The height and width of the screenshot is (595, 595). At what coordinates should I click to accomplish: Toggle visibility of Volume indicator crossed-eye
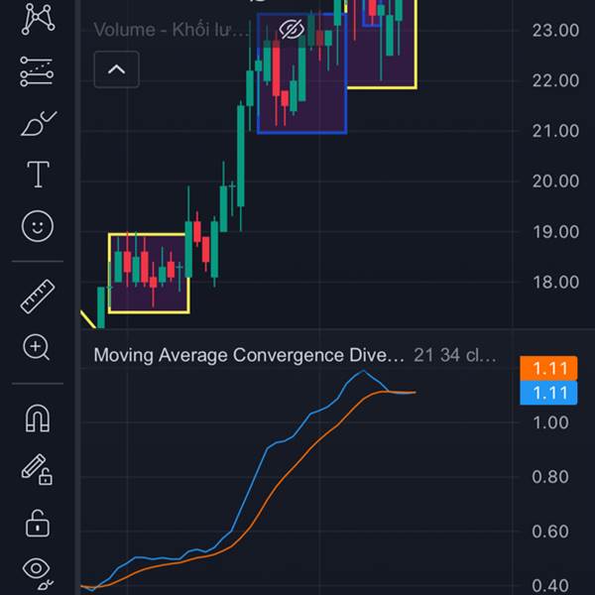(x=292, y=29)
